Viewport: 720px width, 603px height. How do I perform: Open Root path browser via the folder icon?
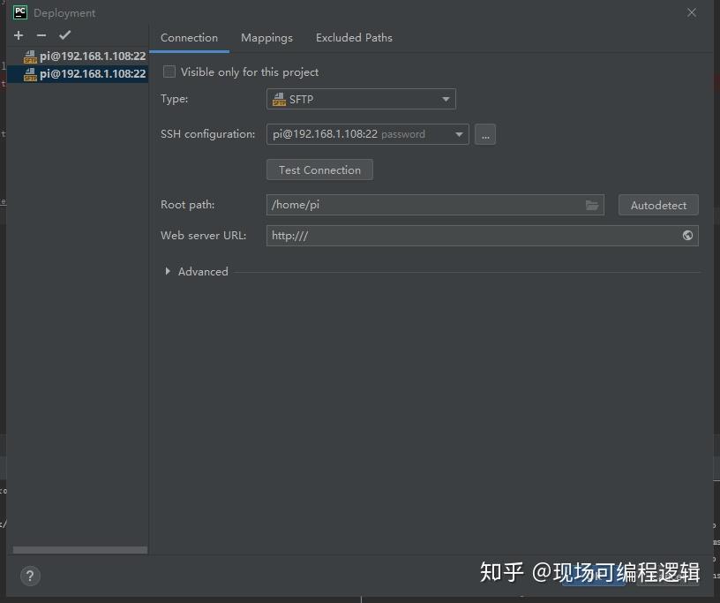[591, 204]
